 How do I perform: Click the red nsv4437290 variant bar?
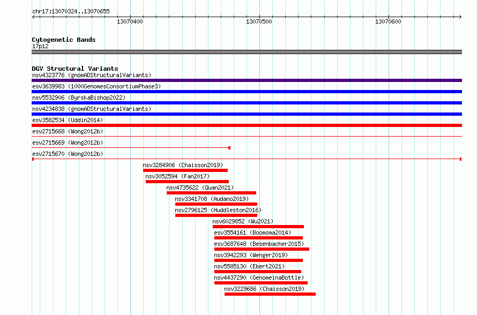(x=261, y=283)
